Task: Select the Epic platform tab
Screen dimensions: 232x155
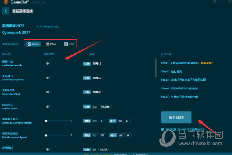Action: coord(51,44)
